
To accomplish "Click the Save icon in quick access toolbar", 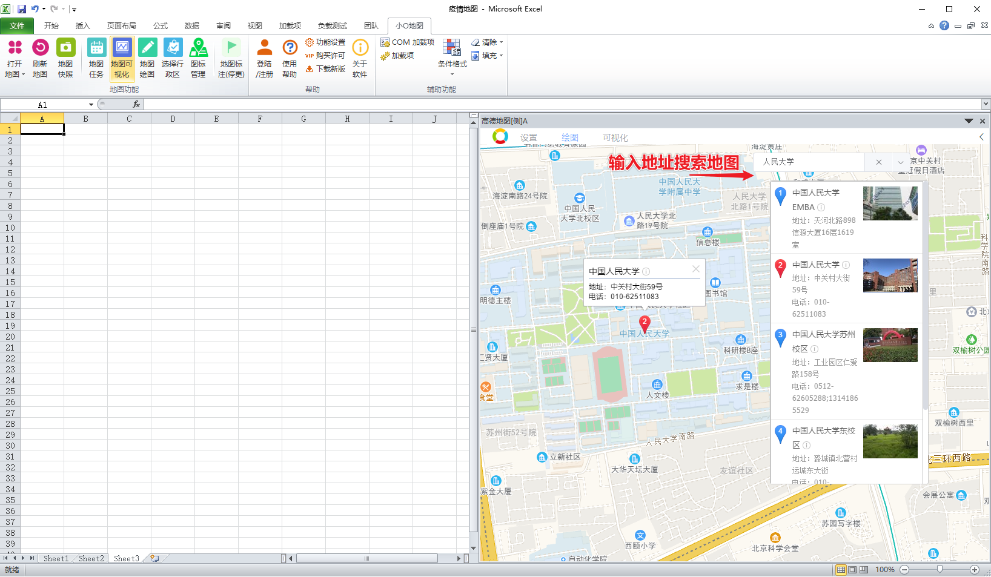I will coord(22,9).
